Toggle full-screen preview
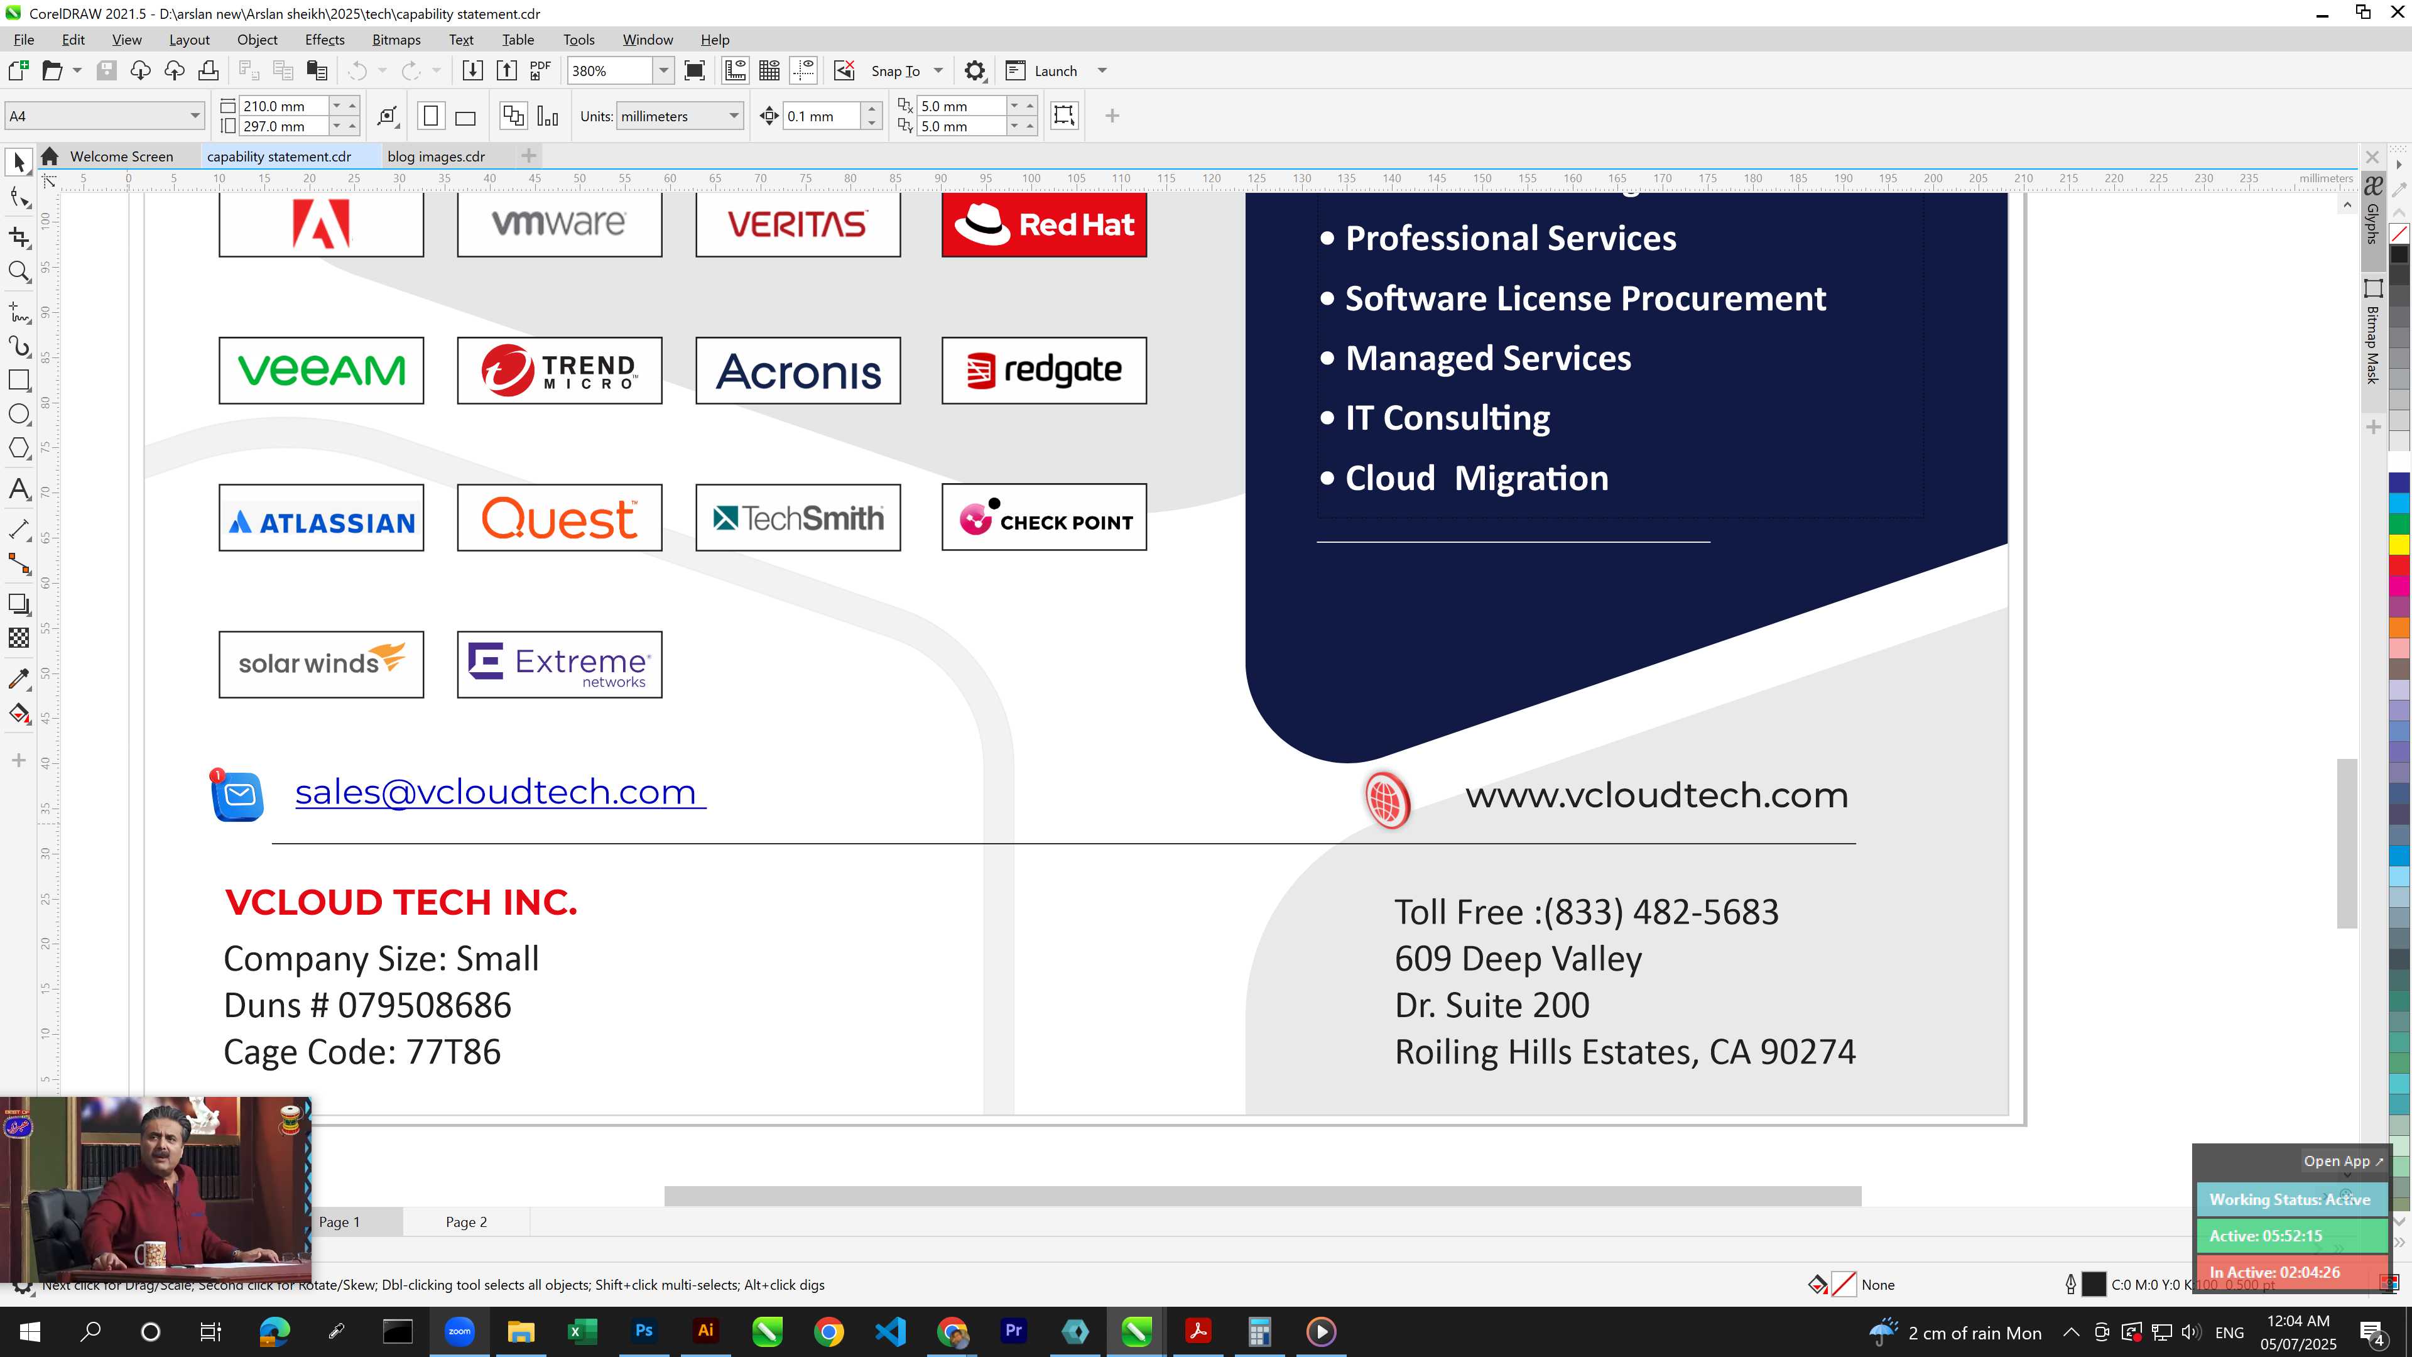Screen dimensions: 2412x1357 click(x=695, y=71)
